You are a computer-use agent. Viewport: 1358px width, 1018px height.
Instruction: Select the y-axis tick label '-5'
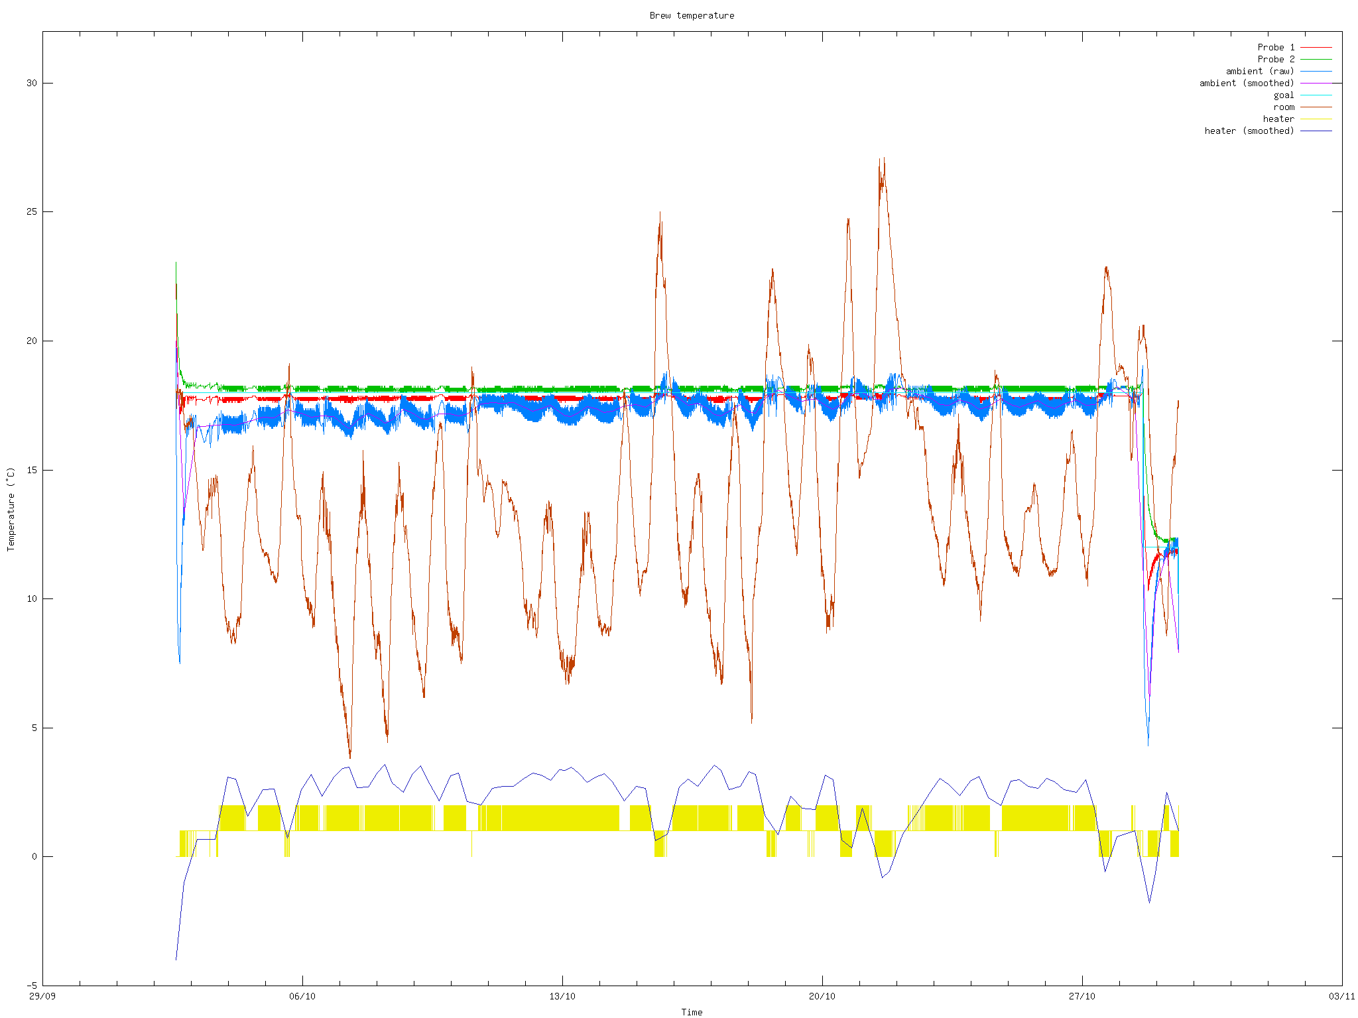click(31, 986)
